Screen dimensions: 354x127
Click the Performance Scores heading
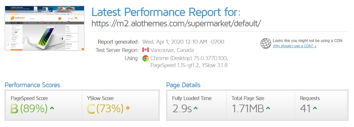[x=32, y=85]
